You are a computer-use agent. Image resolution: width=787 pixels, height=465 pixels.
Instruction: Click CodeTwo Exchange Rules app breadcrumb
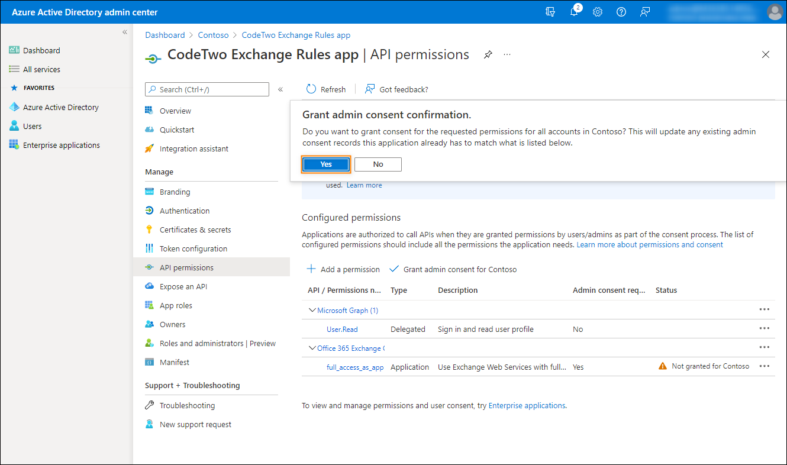[x=296, y=35]
